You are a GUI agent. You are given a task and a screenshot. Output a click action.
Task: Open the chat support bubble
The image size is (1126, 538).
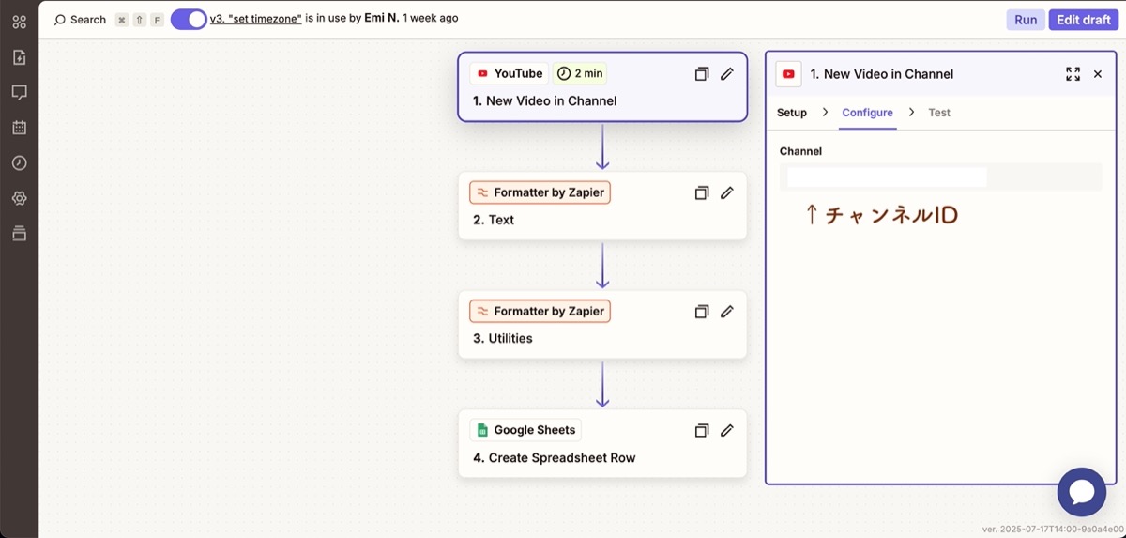pos(1082,492)
